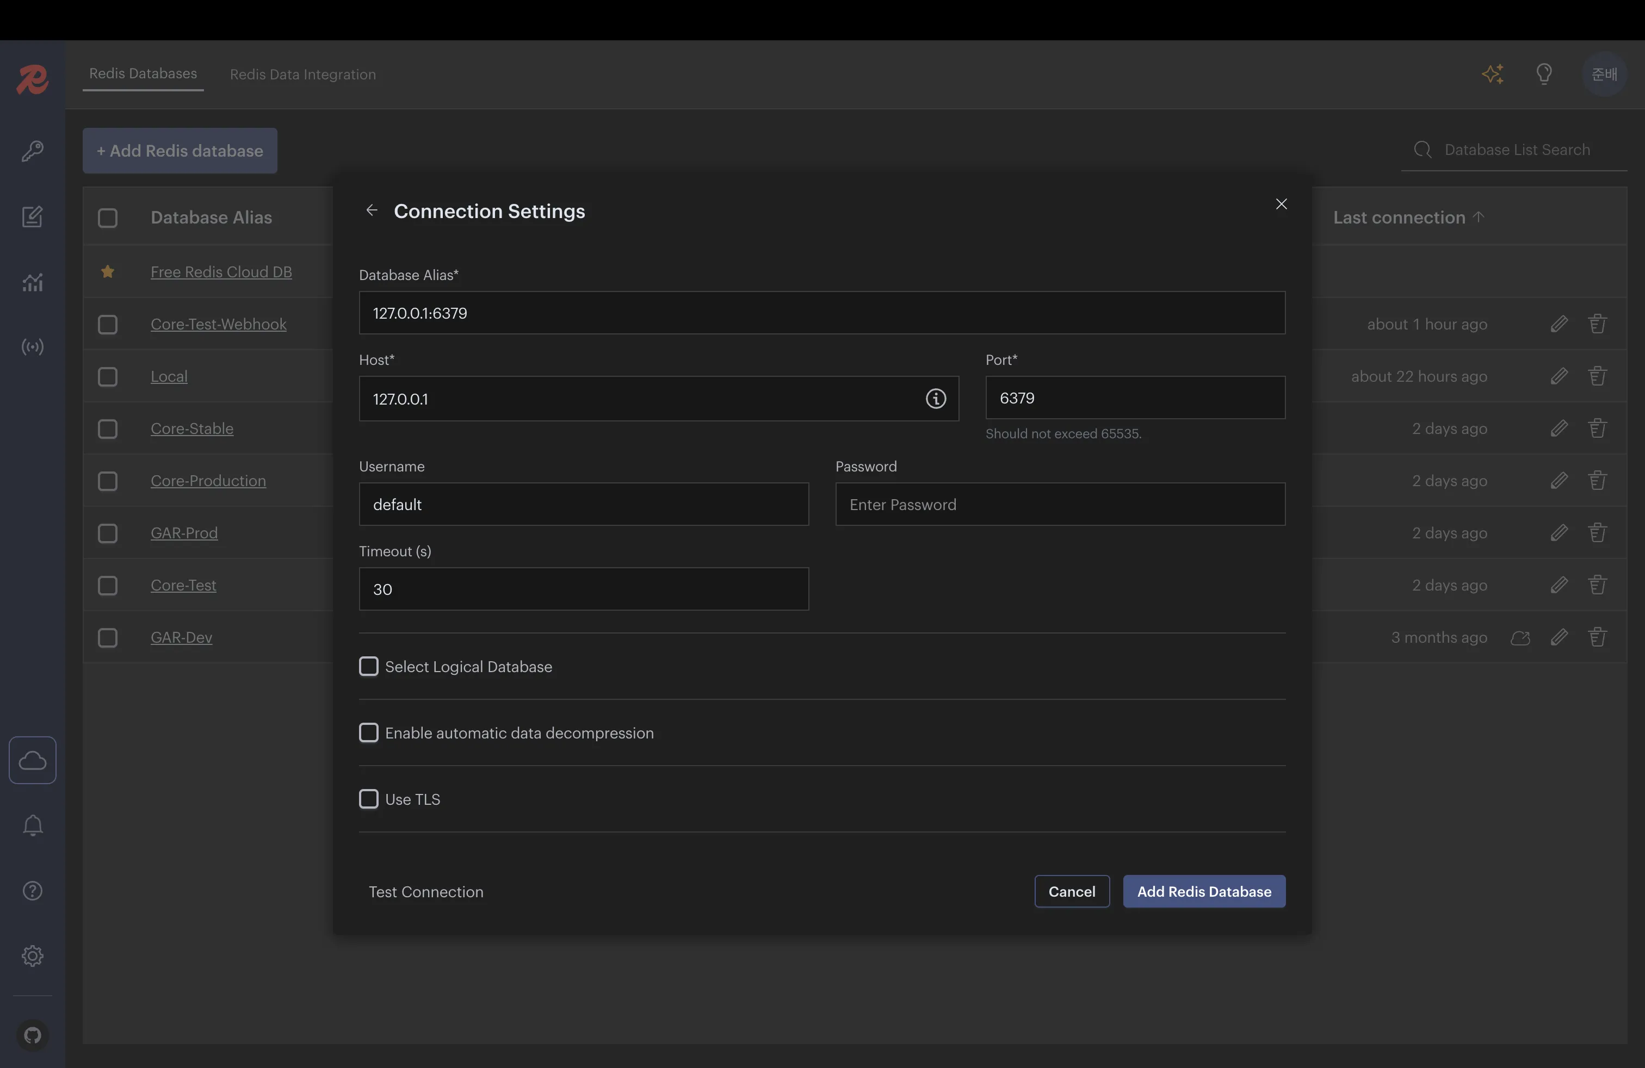Close the Connection Settings dialog

[x=1281, y=204]
